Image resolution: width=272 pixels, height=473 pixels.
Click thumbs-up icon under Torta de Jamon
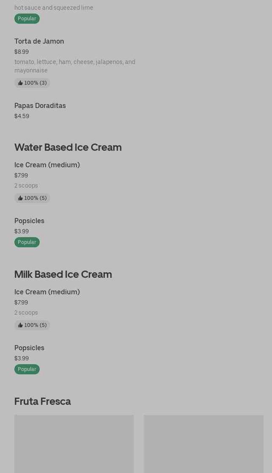click(x=20, y=83)
